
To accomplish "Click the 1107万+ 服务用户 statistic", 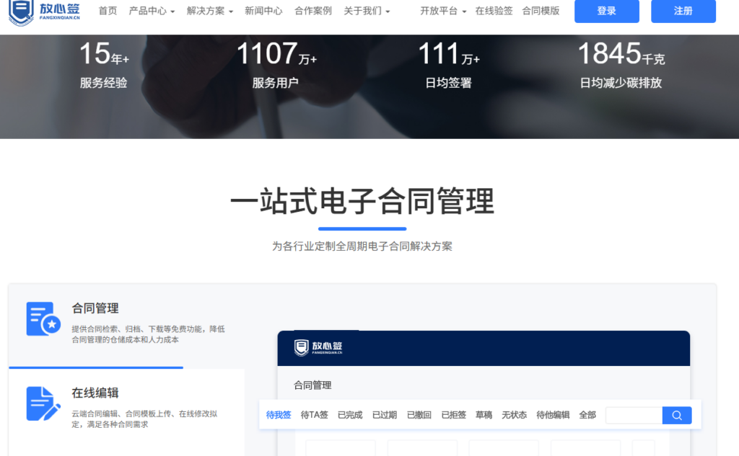I will coord(276,64).
